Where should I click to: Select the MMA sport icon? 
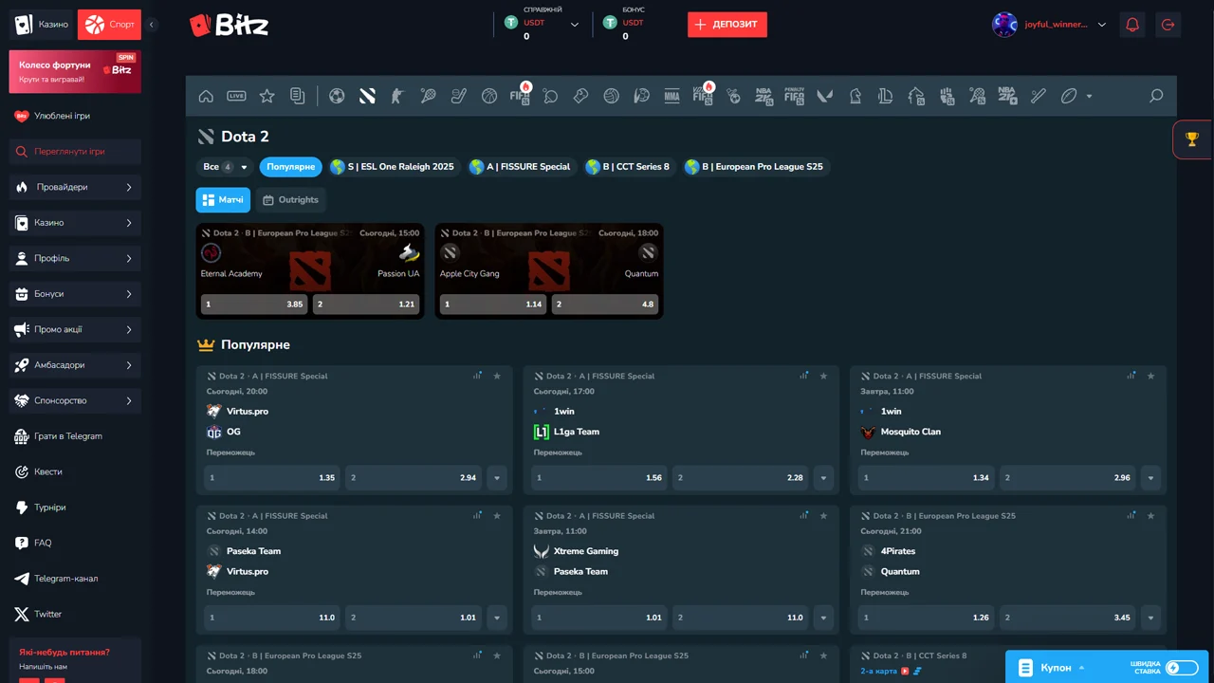coord(672,96)
